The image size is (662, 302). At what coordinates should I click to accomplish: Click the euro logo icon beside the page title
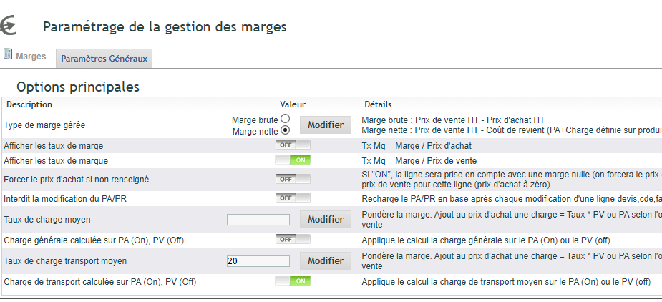coord(8,26)
